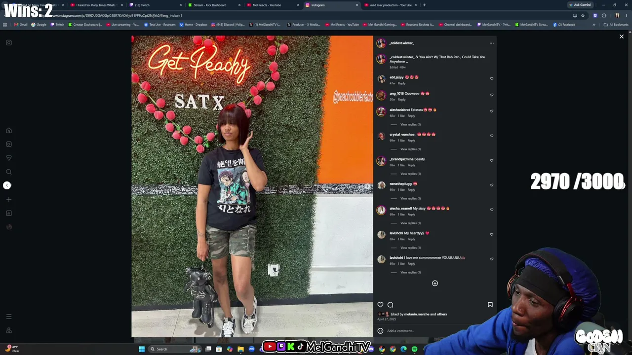Viewport: 632px width, 355px height.
Task: Like the comment by alesha_seanell
Action: point(492,210)
